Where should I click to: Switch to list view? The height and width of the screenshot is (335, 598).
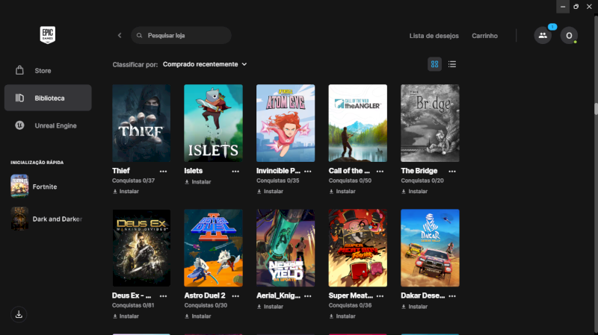coord(452,64)
